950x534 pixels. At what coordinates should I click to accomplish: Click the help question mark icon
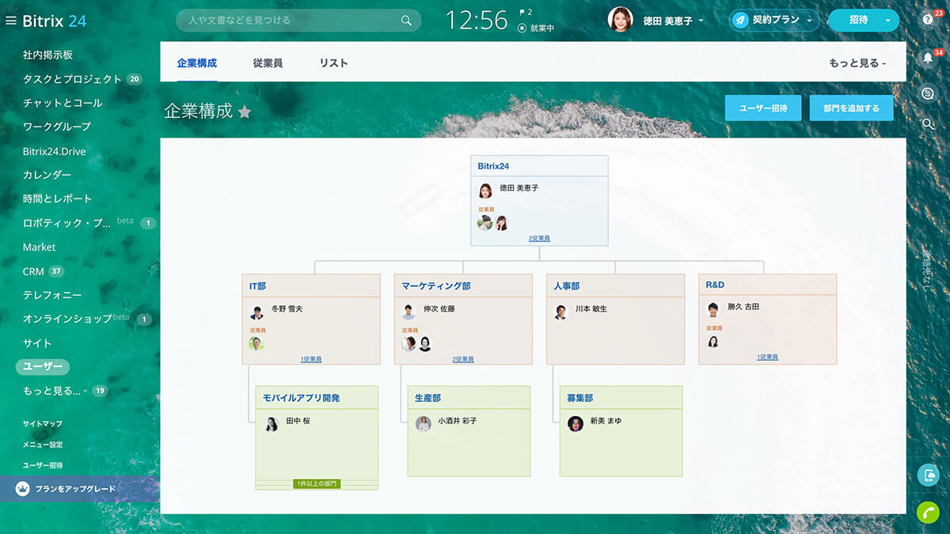(x=928, y=20)
